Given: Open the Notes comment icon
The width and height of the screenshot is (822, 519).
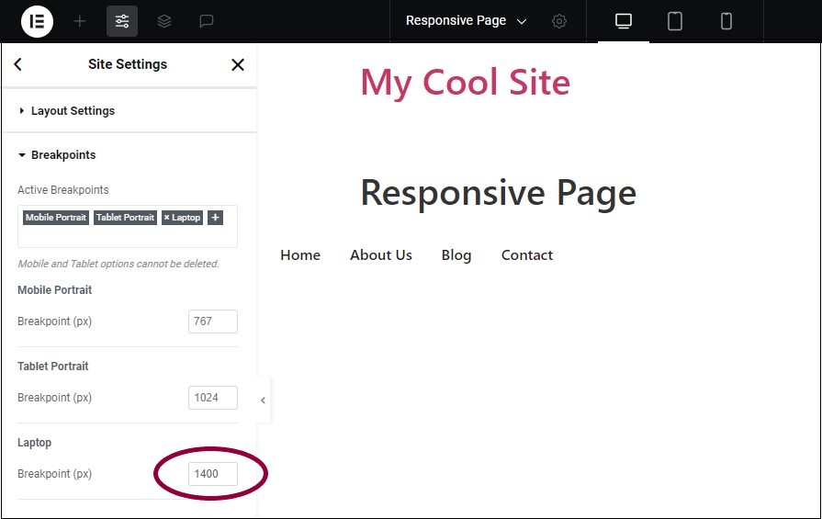Looking at the screenshot, I should [207, 21].
